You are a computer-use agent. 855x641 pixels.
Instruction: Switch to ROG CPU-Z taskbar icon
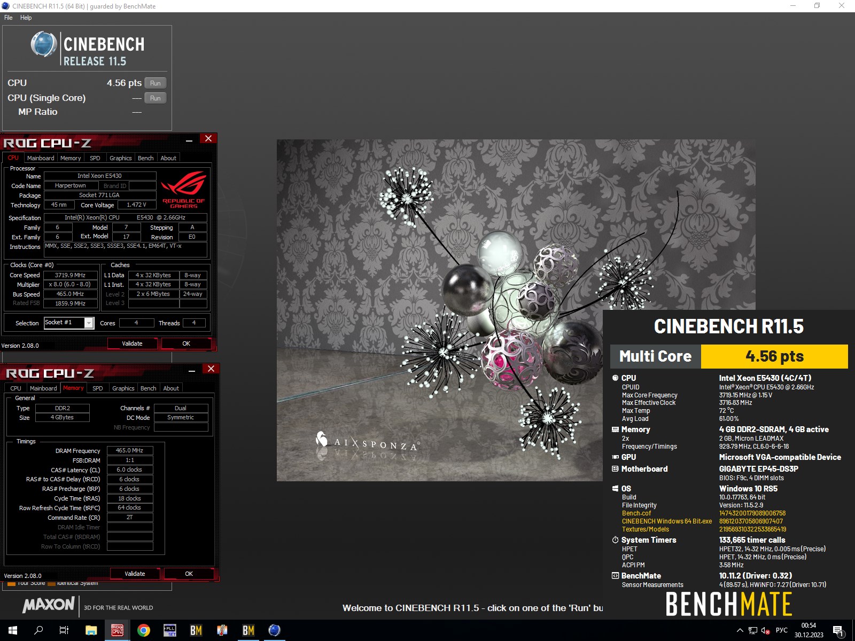[118, 630]
